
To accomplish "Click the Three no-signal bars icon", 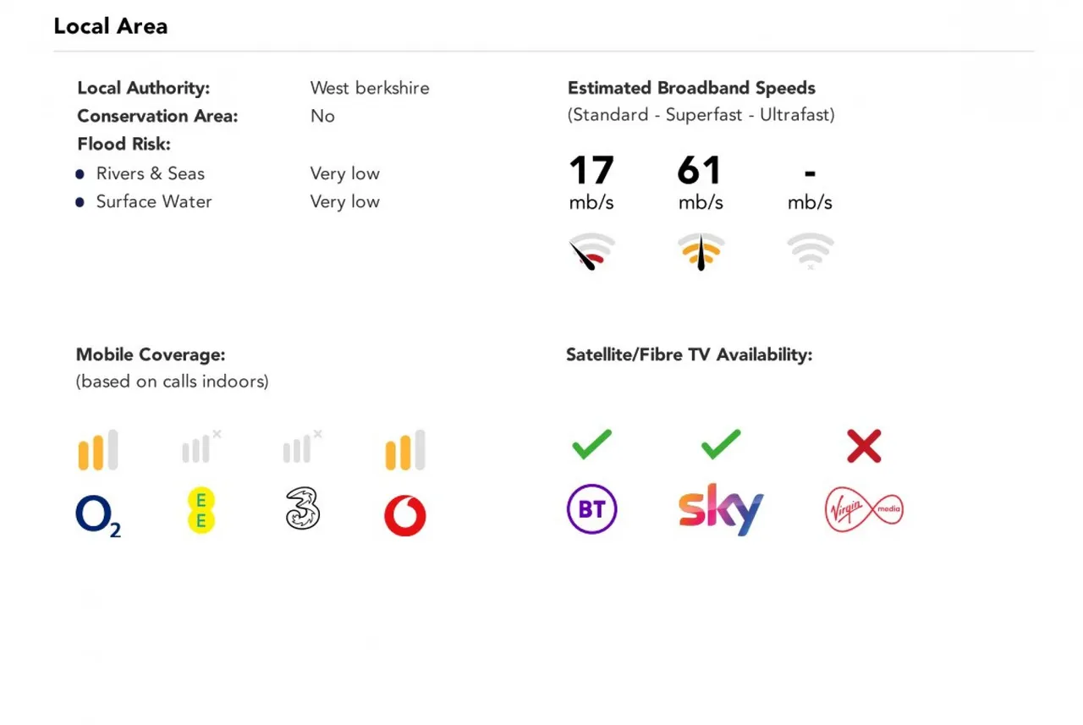I will tap(303, 448).
